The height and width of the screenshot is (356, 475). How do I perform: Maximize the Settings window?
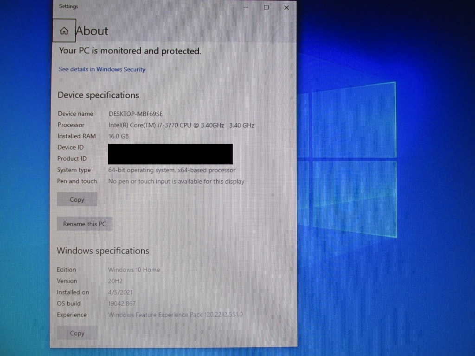click(266, 7)
